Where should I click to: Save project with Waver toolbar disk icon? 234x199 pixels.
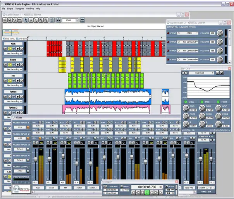click(x=10, y=20)
